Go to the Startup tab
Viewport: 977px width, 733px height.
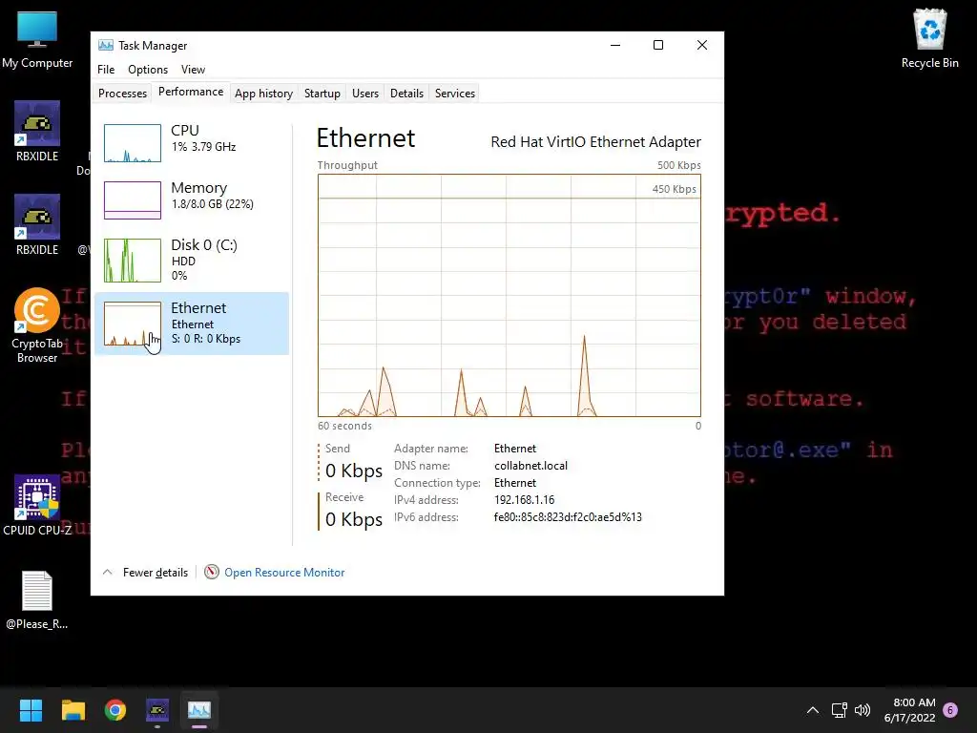click(322, 93)
